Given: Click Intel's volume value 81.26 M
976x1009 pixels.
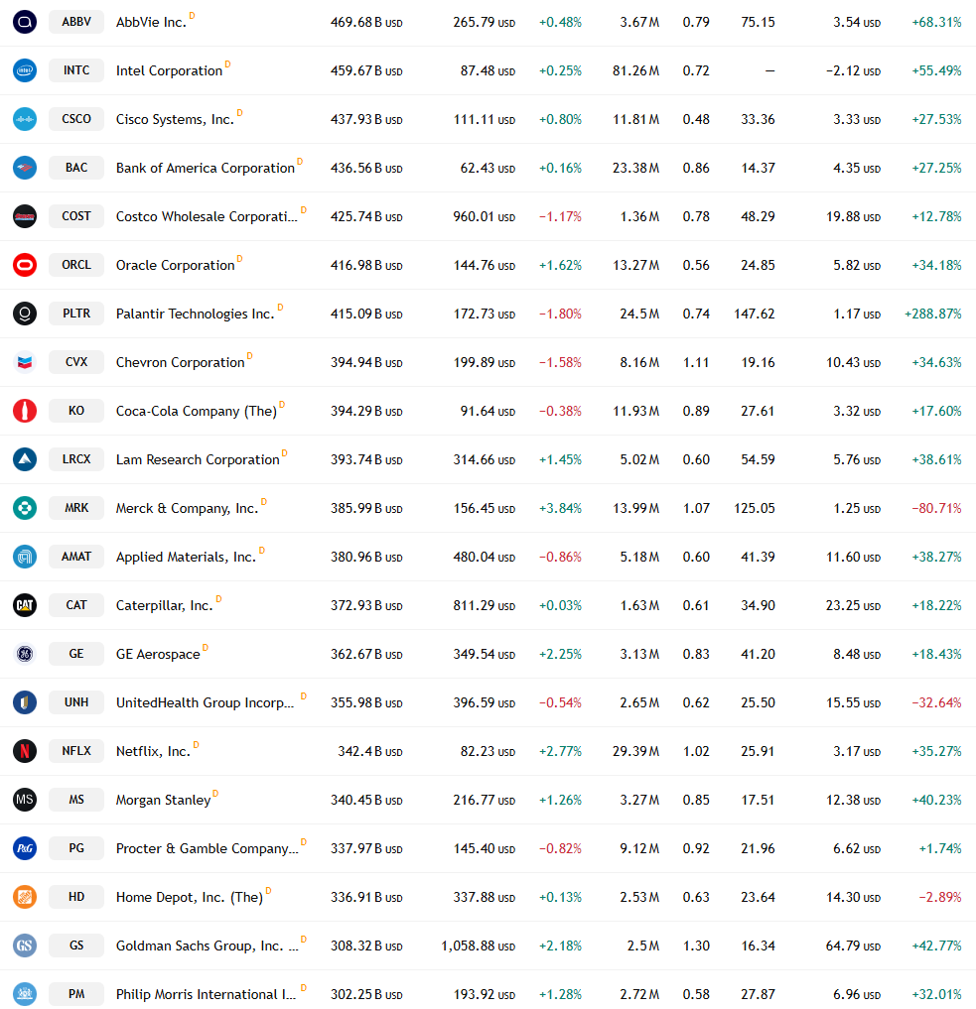Looking at the screenshot, I should 636,70.
